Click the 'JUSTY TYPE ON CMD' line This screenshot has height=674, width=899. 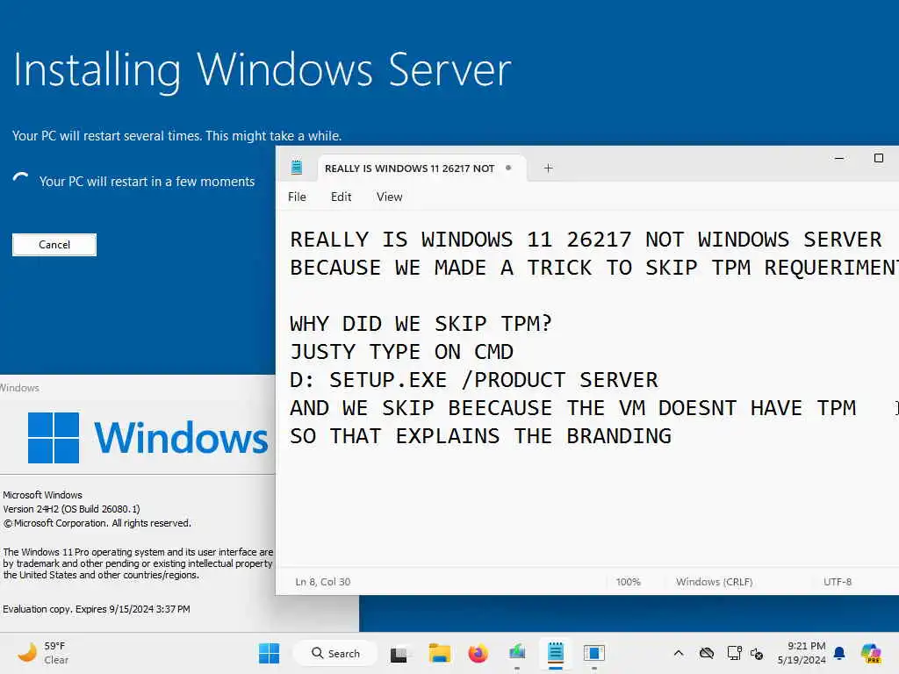pos(402,352)
